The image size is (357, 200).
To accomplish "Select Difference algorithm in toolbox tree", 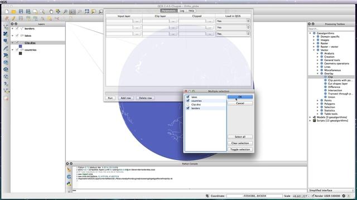I will (334, 87).
